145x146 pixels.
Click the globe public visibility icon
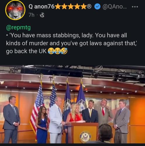click(x=42, y=15)
